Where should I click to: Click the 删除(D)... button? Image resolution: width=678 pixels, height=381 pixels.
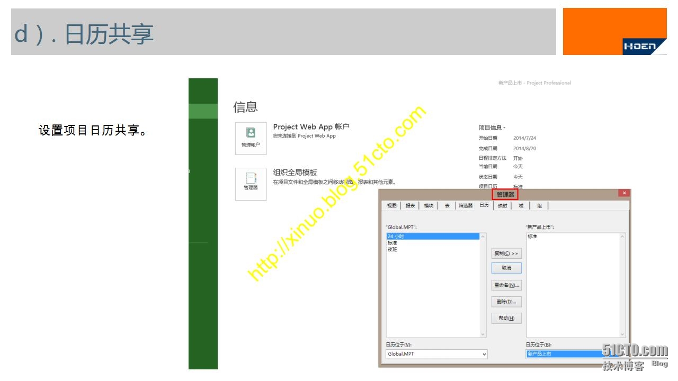[506, 302]
